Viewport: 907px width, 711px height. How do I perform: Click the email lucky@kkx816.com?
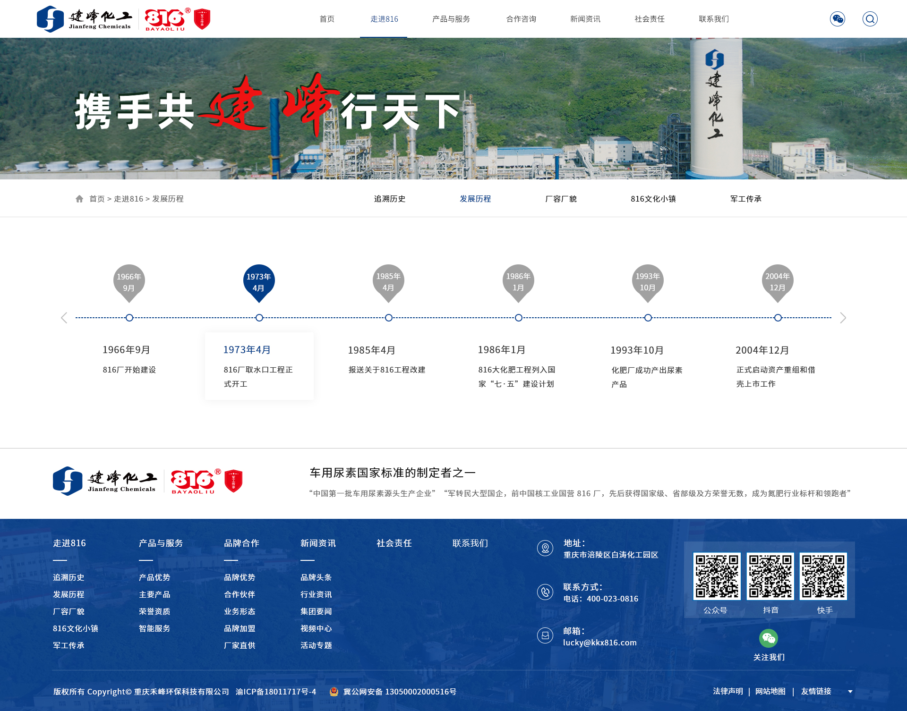(x=600, y=643)
